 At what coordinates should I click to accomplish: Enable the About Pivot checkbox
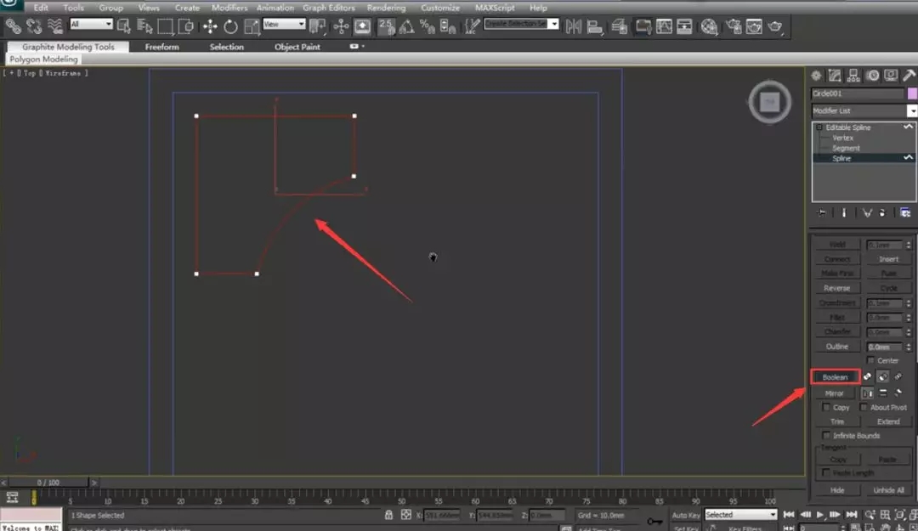[863, 407]
